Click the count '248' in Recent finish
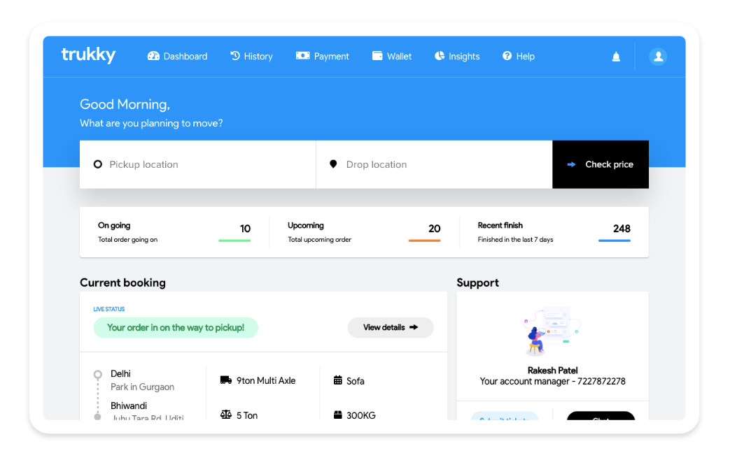The height and width of the screenshot is (460, 751). pos(622,229)
